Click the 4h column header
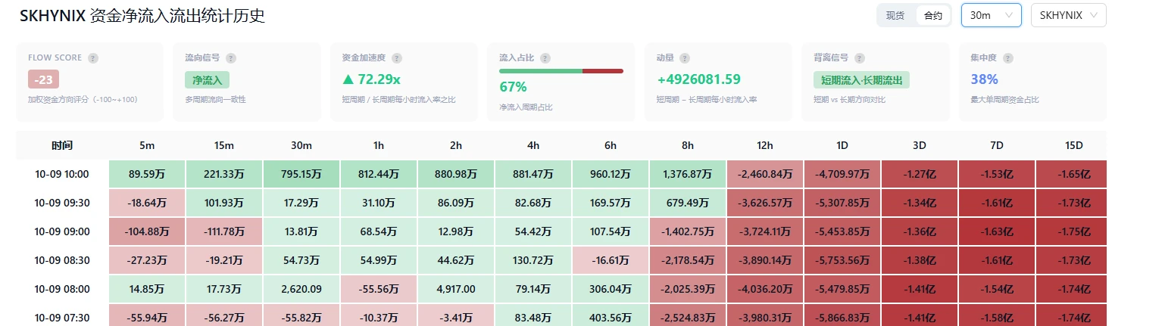Image resolution: width=1165 pixels, height=326 pixels. pyautogui.click(x=533, y=145)
